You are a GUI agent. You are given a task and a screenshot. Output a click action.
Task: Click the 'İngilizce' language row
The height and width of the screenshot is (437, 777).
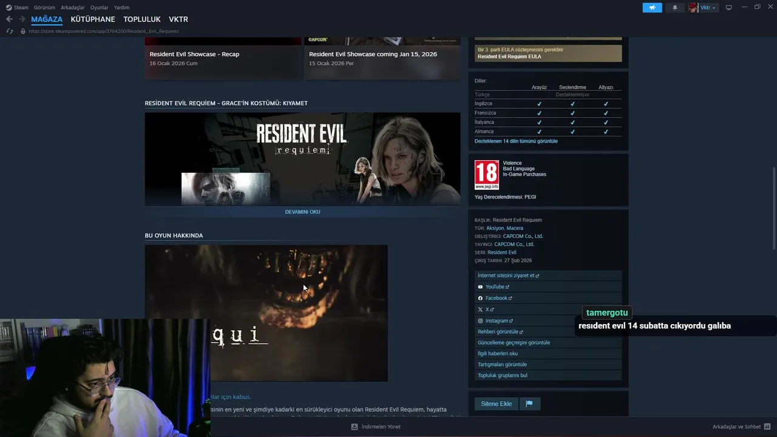pos(548,104)
